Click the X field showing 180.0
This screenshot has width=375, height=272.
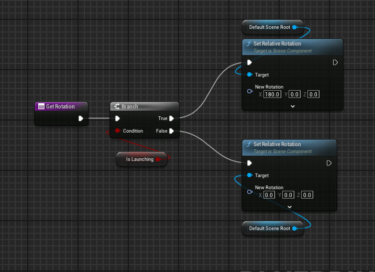click(x=272, y=94)
